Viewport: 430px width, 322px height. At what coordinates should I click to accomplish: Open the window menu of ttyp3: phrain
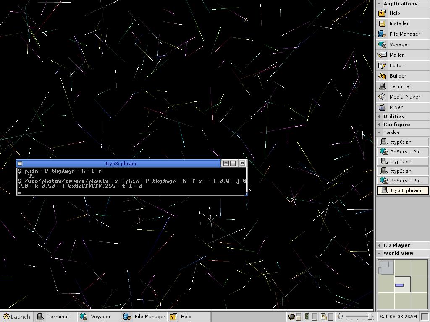coord(20,164)
